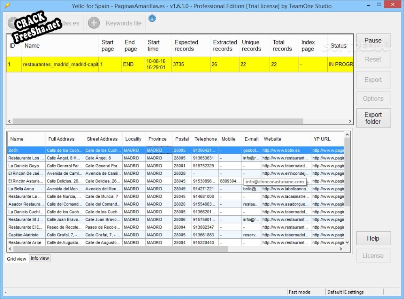
Task: Select the Capitán Alatriste result row
Action: [24, 235]
